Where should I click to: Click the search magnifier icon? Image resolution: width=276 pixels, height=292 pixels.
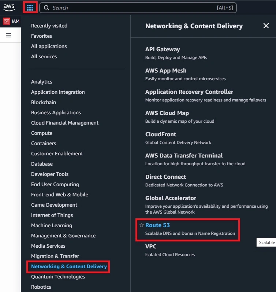click(x=46, y=8)
